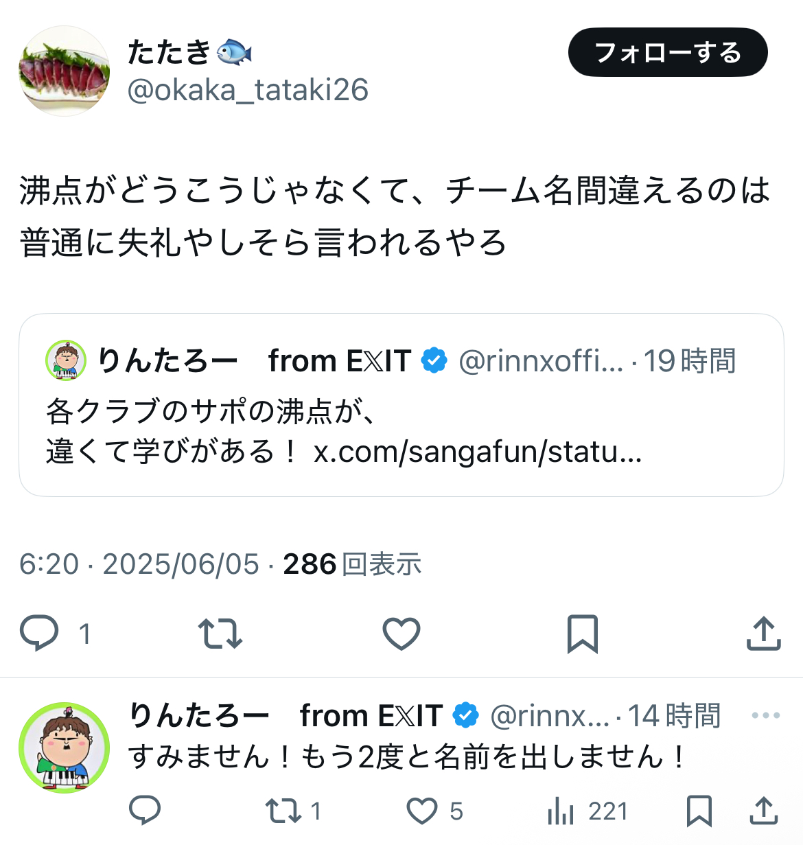View analytics showing 221 on reply

pos(587,811)
